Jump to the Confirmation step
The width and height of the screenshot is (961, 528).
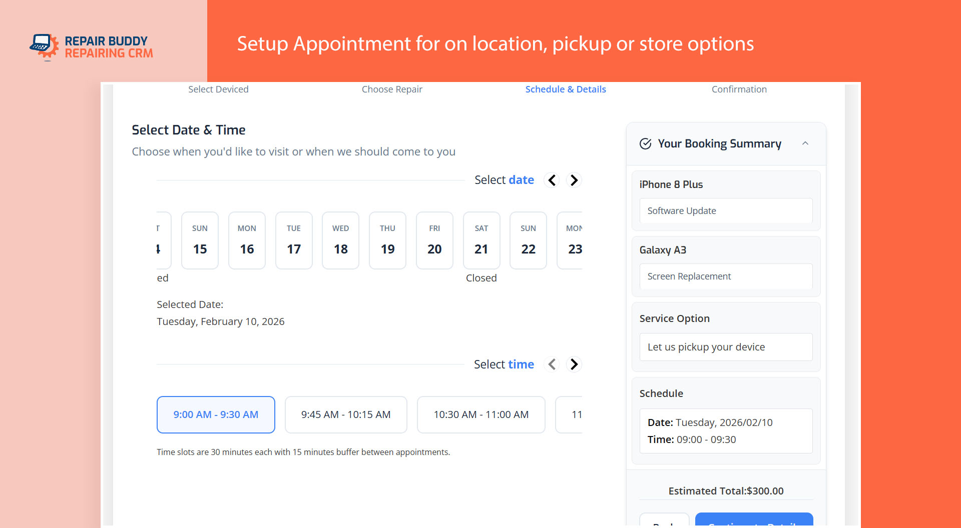[739, 89]
